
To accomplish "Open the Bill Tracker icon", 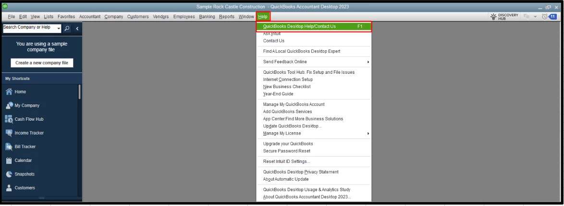I will pyautogui.click(x=9, y=147).
